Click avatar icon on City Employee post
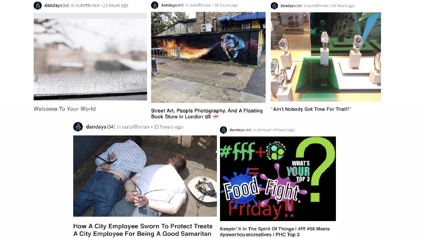The height and width of the screenshot is (238, 421). [78, 127]
